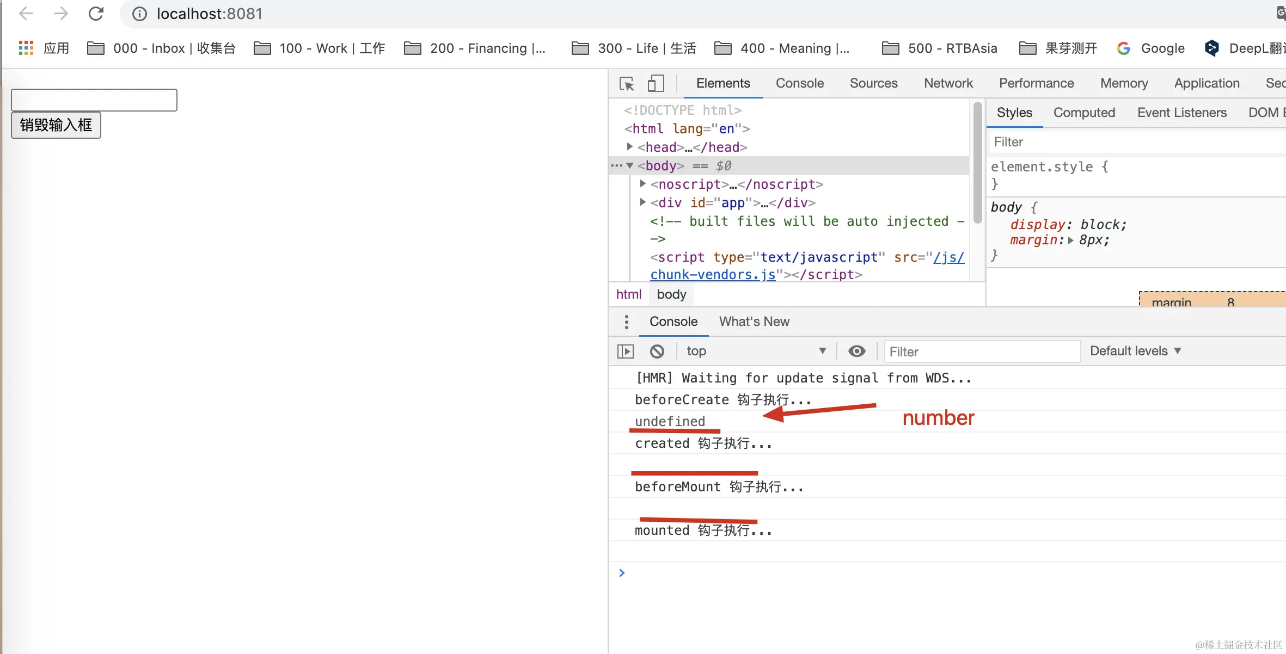Click the browser reload icon
This screenshot has height=654, width=1286.
pos(96,14)
